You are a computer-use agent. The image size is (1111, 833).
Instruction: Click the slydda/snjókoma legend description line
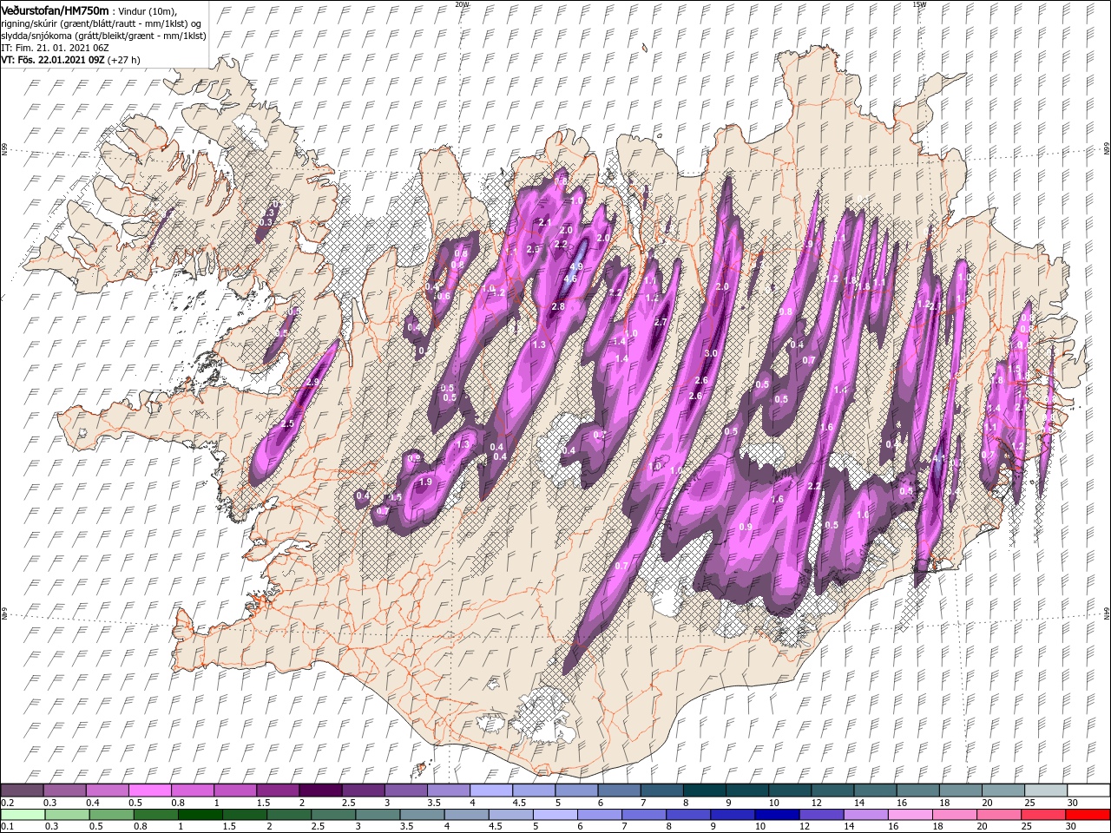103,36
